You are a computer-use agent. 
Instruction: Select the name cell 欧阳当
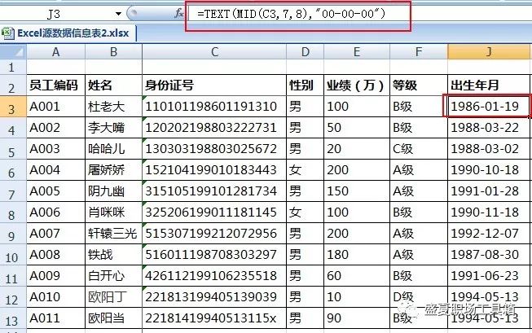coord(114,318)
